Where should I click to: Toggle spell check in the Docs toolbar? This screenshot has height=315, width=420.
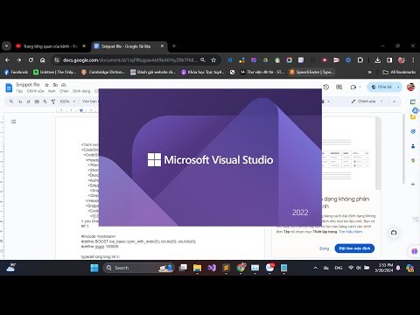45,101
